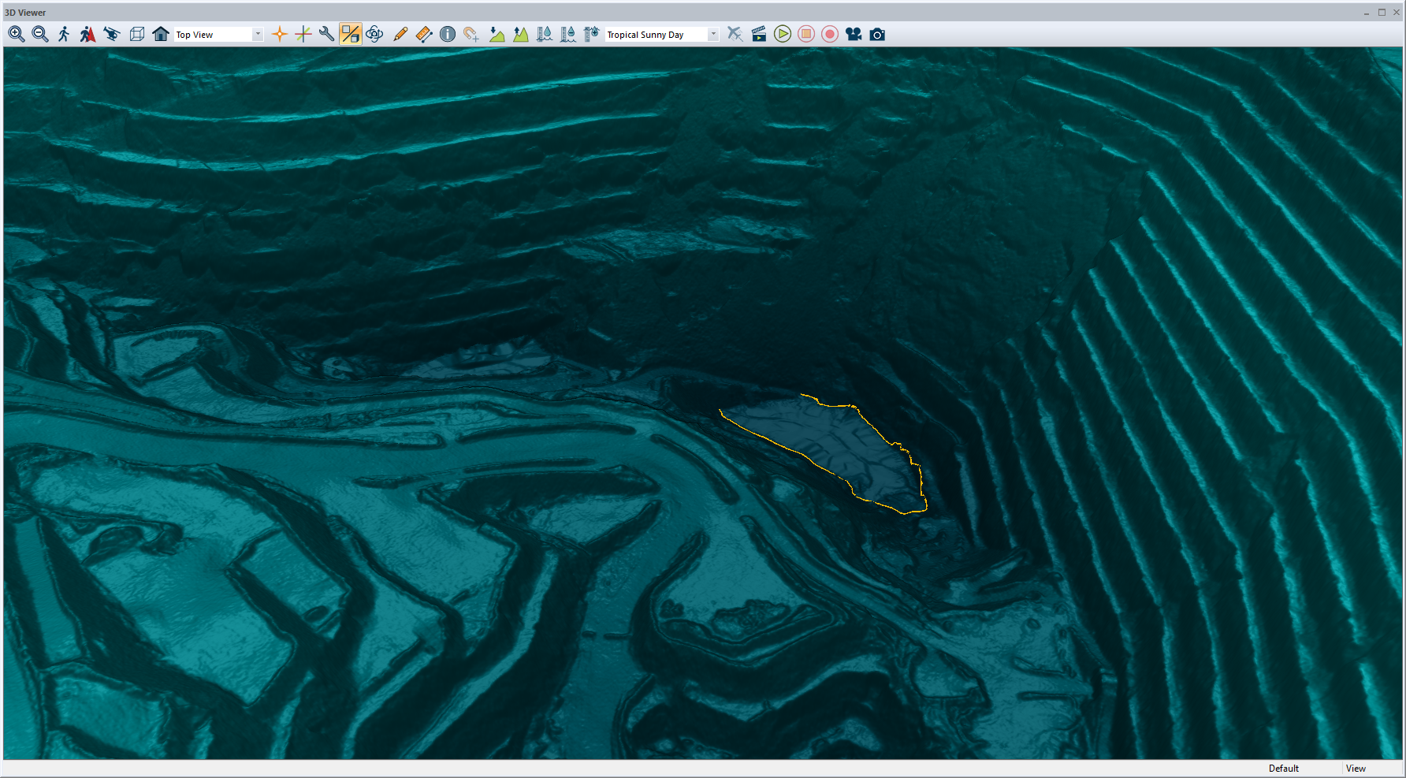Click the camera screenshot icon
Screen dimensions: 1406x778
[x=877, y=34]
